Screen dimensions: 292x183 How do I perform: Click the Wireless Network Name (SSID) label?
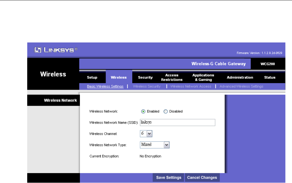tap(114, 123)
